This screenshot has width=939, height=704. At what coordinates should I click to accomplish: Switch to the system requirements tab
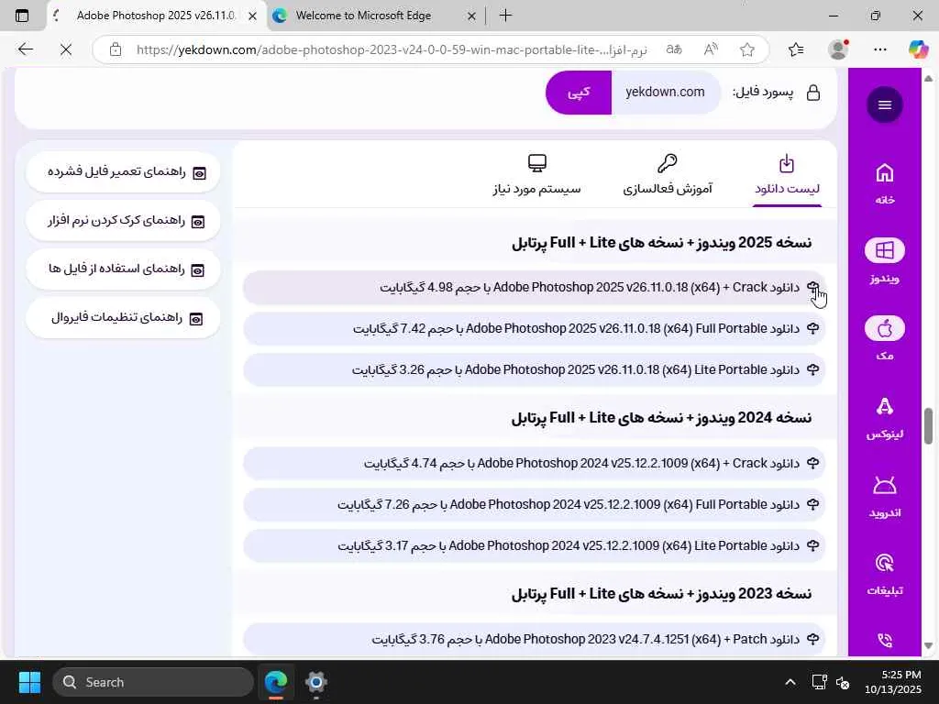[x=536, y=176]
